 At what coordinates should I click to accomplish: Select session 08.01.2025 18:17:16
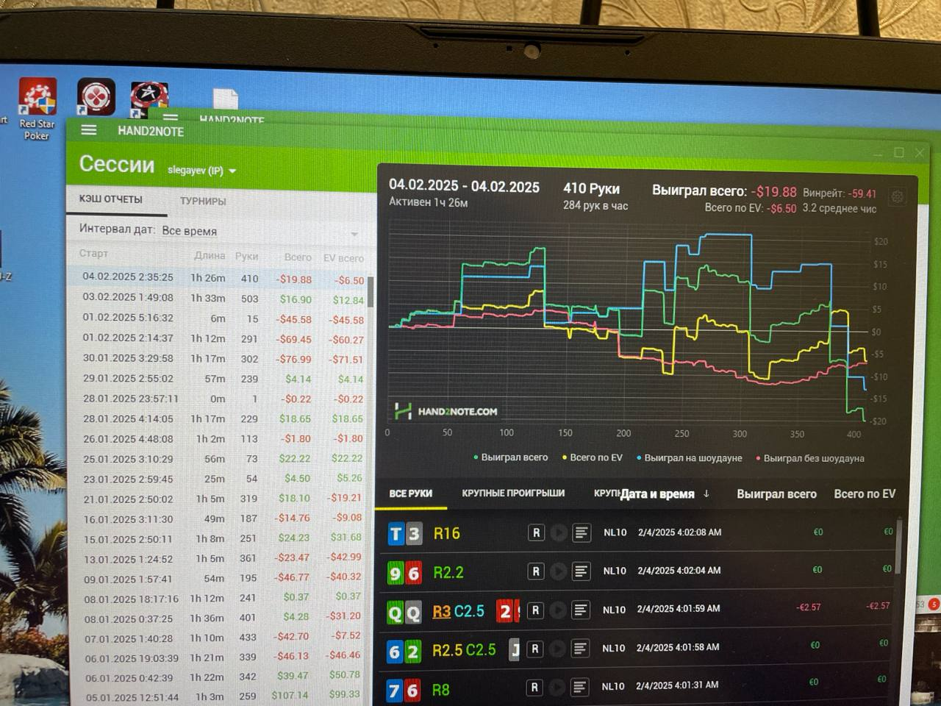(221, 598)
